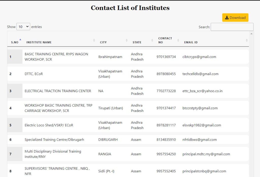Click Assam state in Dibrugarh row
260x177 pixels.
[136, 139]
